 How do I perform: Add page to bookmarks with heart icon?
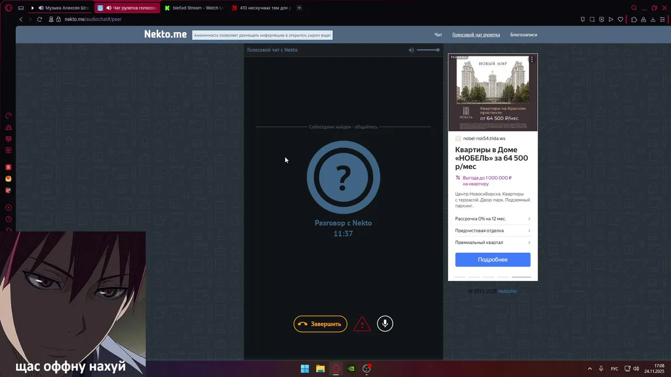click(621, 19)
